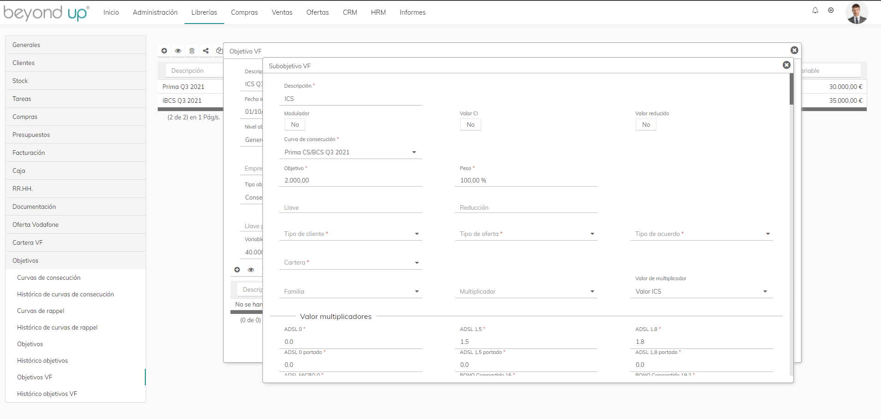Go to Curvas de rappel in sidebar
This screenshot has width=881, height=419.
[x=41, y=311]
